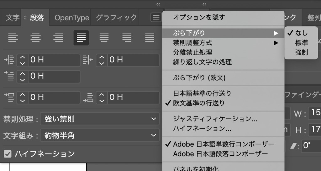Click the right indent stepper arrows
This screenshot has width=321, height=171.
[x=101, y=60]
